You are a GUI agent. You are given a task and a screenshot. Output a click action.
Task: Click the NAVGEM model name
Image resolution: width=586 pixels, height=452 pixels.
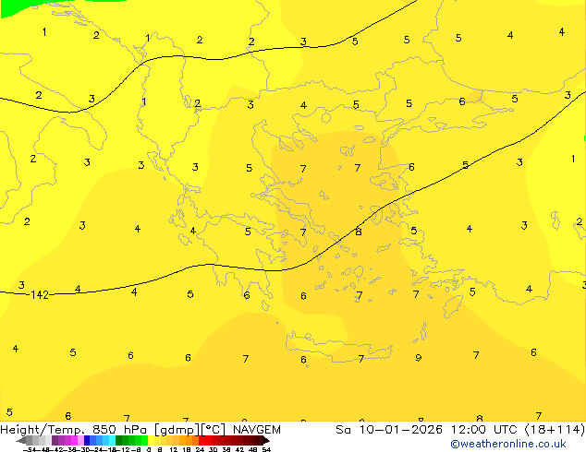click(256, 430)
